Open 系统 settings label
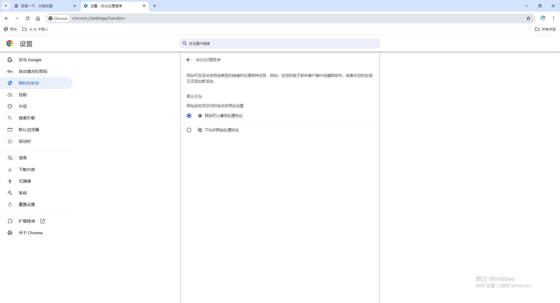560x303 pixels. click(x=23, y=193)
